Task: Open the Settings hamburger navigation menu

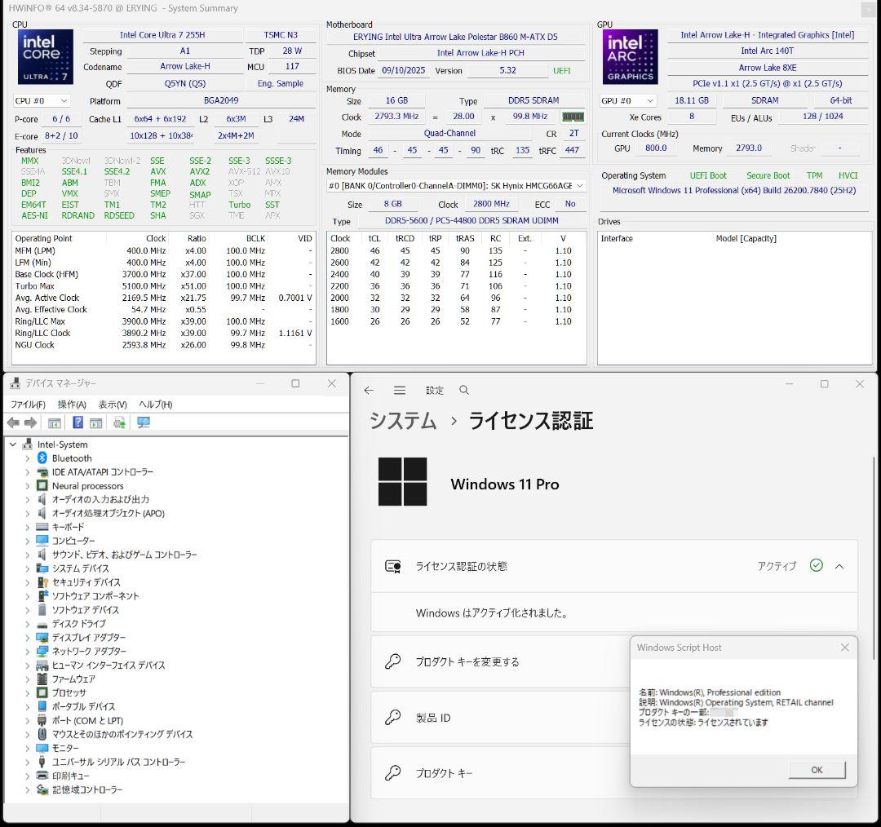Action: [400, 390]
